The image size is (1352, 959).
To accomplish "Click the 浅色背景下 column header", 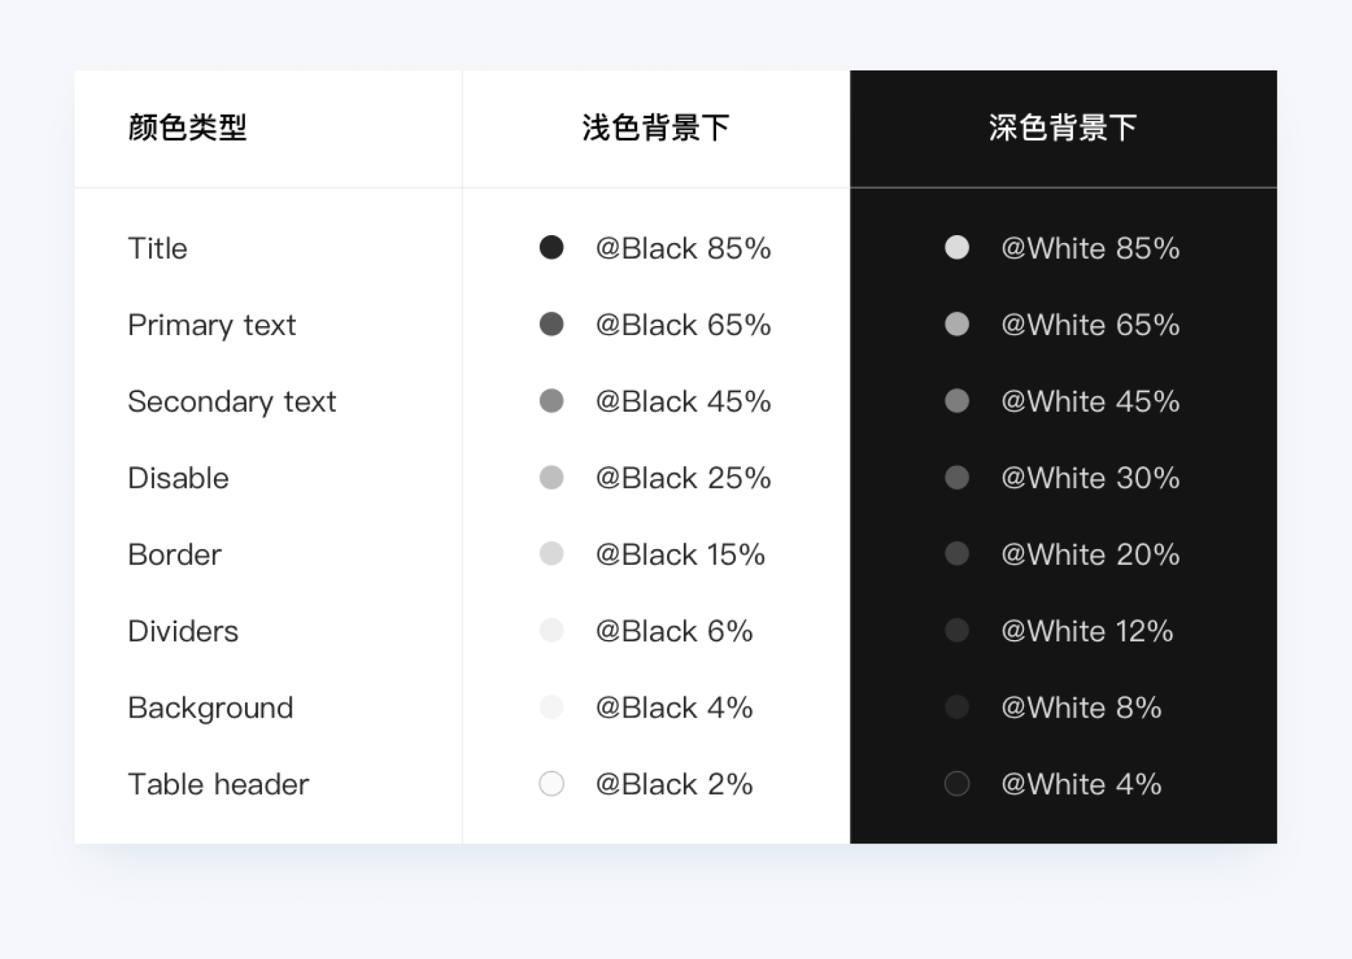I will pyautogui.click(x=656, y=128).
